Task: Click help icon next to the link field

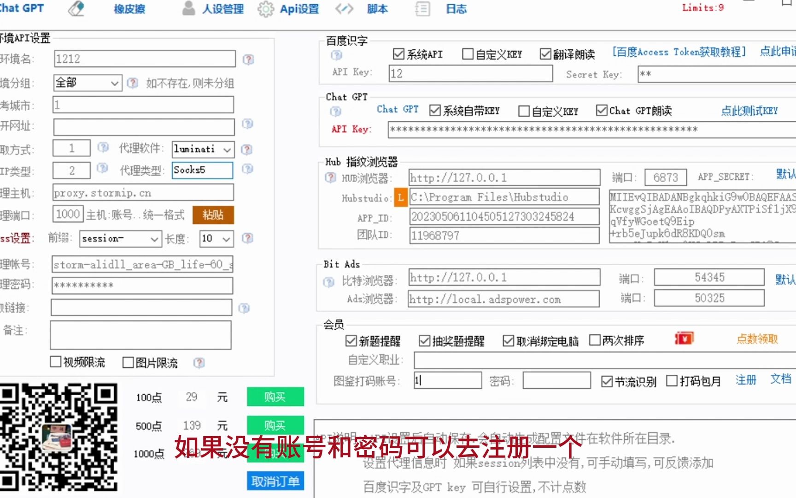Action: [x=244, y=308]
